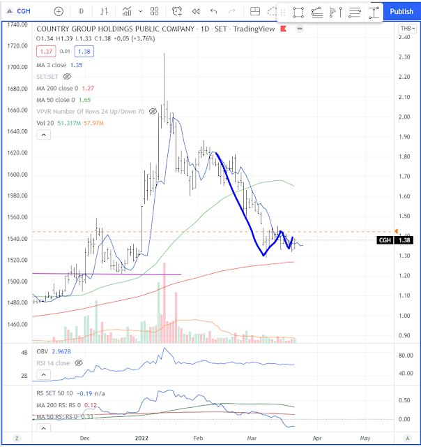Undo the last chart action
Screen dimensions: 421x447
tap(213, 11)
